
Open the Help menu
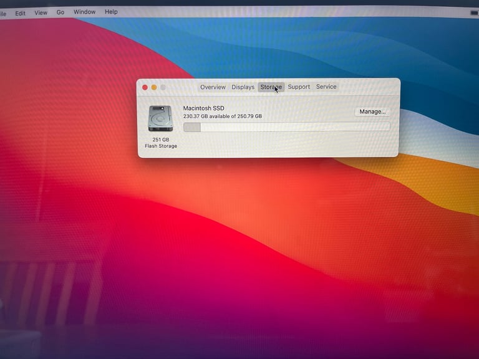[111, 12]
